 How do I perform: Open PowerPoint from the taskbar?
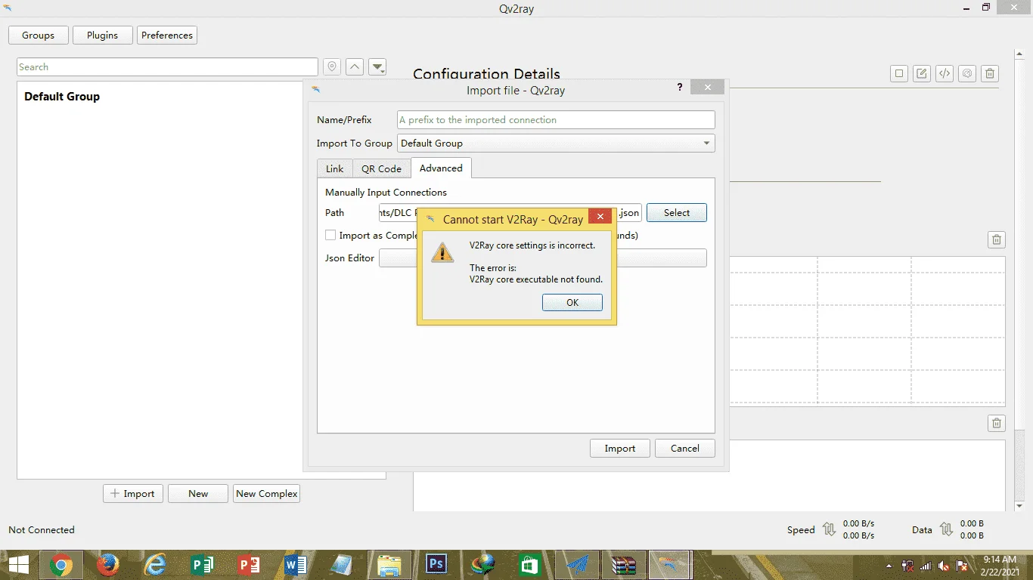(249, 565)
